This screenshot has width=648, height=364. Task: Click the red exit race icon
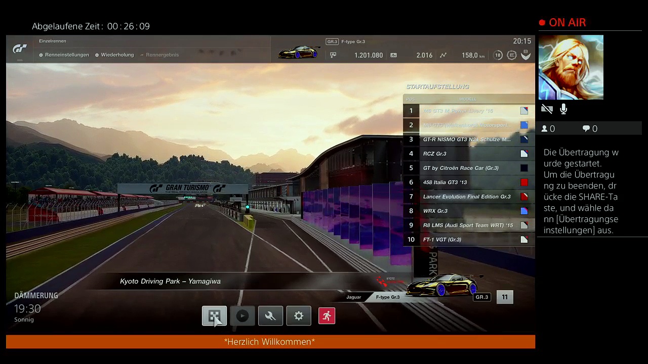327,316
